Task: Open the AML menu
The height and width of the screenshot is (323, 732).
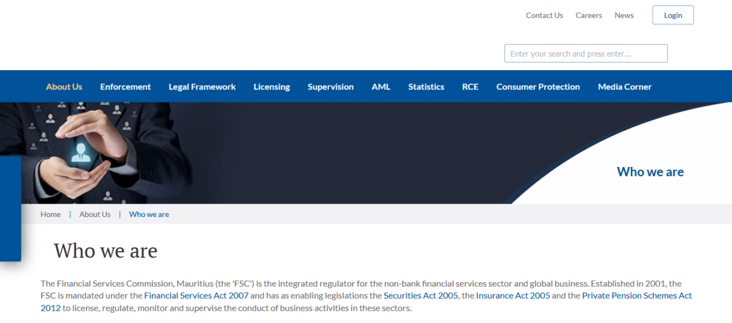Action: point(381,87)
